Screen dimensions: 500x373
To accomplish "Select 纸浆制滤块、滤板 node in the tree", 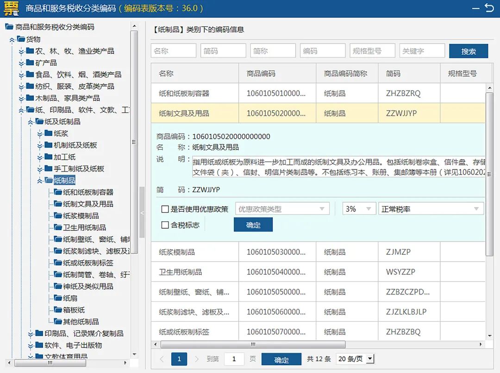I will [x=96, y=251].
